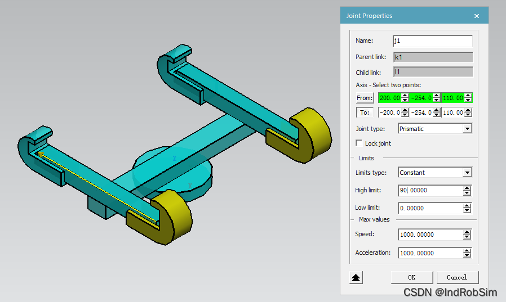The image size is (506, 302).
Task: Decrease To Y value with down spinner
Action: pos(436,115)
